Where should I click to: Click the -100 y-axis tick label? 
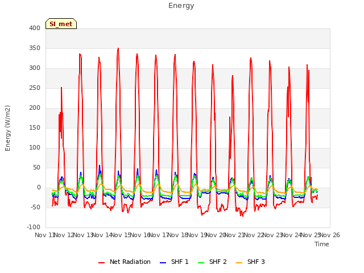click(34, 227)
